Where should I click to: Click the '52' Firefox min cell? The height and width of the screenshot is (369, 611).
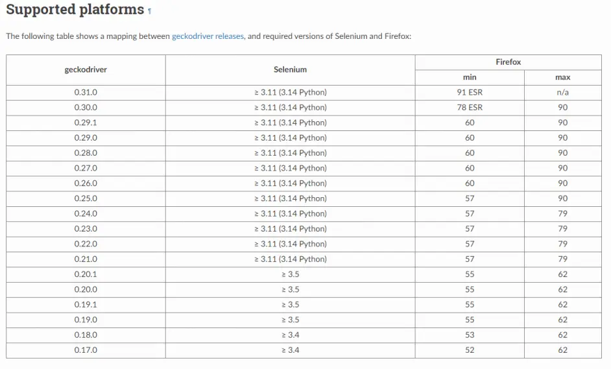470,351
